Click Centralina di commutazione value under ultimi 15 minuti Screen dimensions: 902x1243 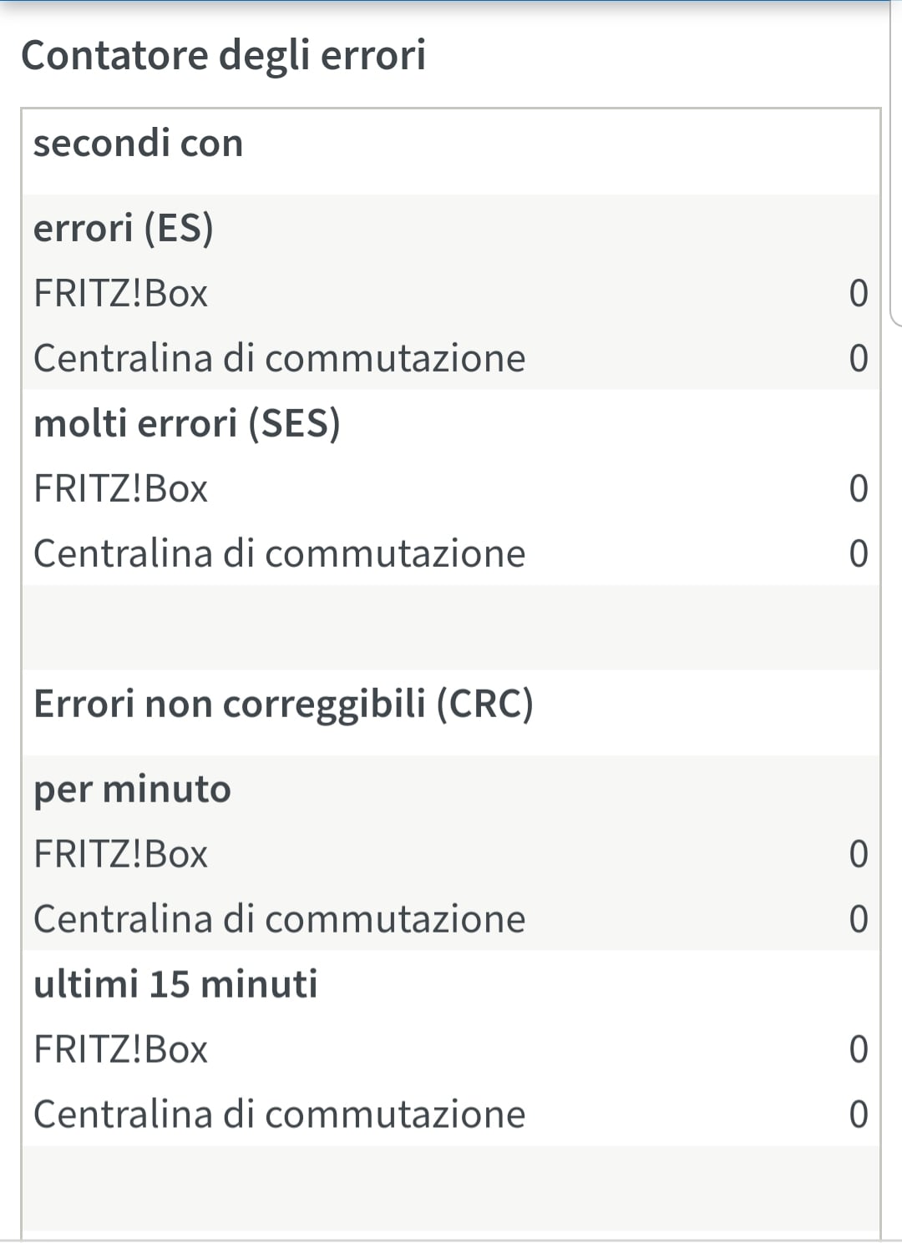(858, 1114)
